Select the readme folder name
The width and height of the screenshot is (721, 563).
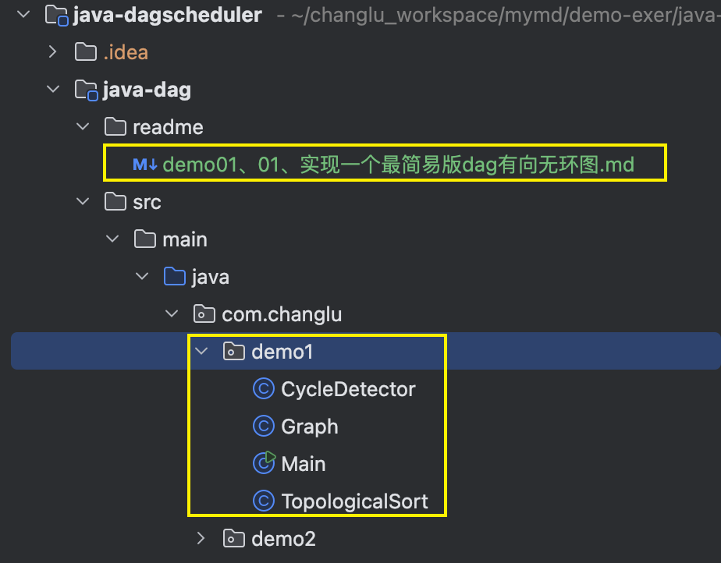click(x=168, y=127)
